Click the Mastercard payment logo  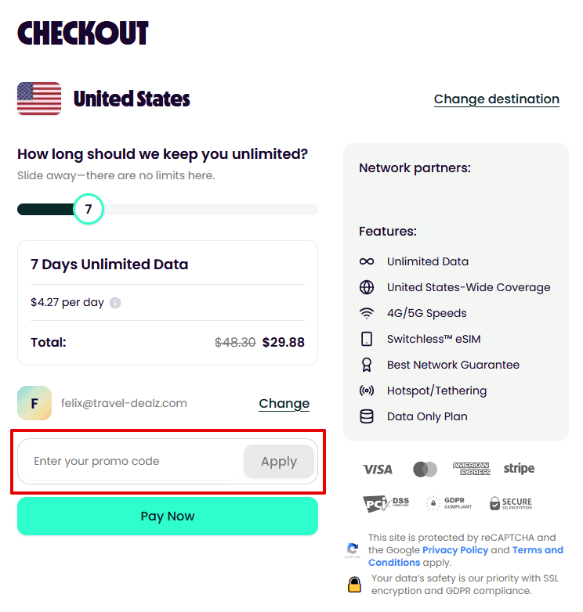click(425, 470)
